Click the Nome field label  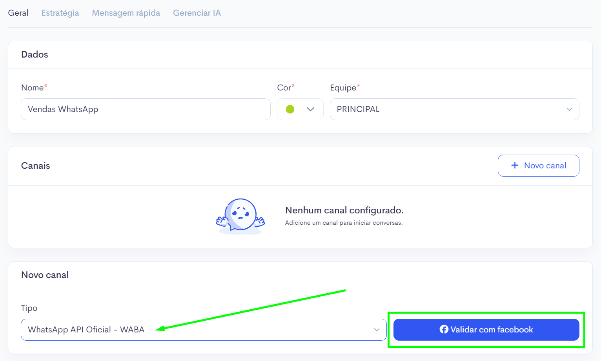(x=34, y=88)
